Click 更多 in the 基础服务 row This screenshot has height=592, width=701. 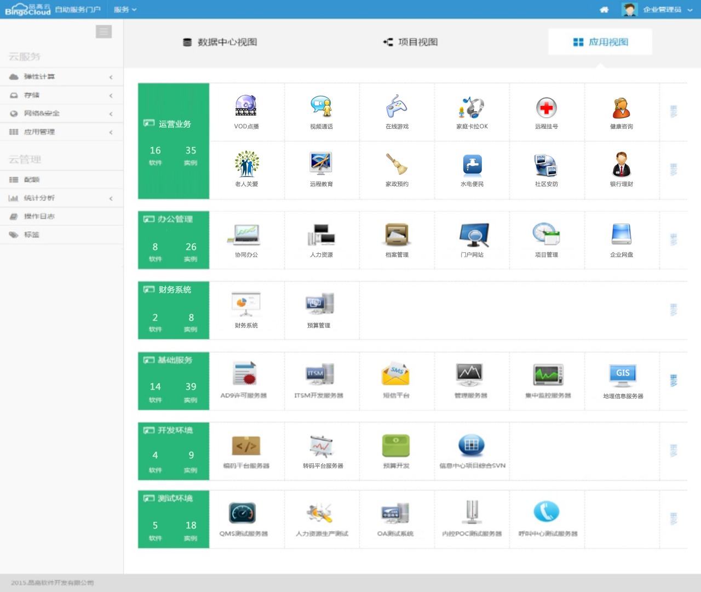[674, 380]
